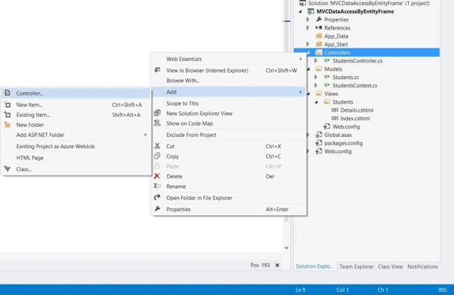Image resolution: width=454 pixels, height=295 pixels.
Task: Click the red Delete X icon
Action: click(x=157, y=176)
